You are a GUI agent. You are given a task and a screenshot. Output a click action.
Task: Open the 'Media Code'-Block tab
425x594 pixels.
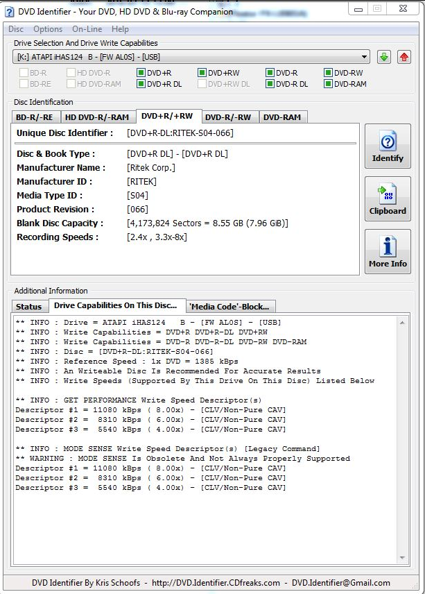[230, 307]
